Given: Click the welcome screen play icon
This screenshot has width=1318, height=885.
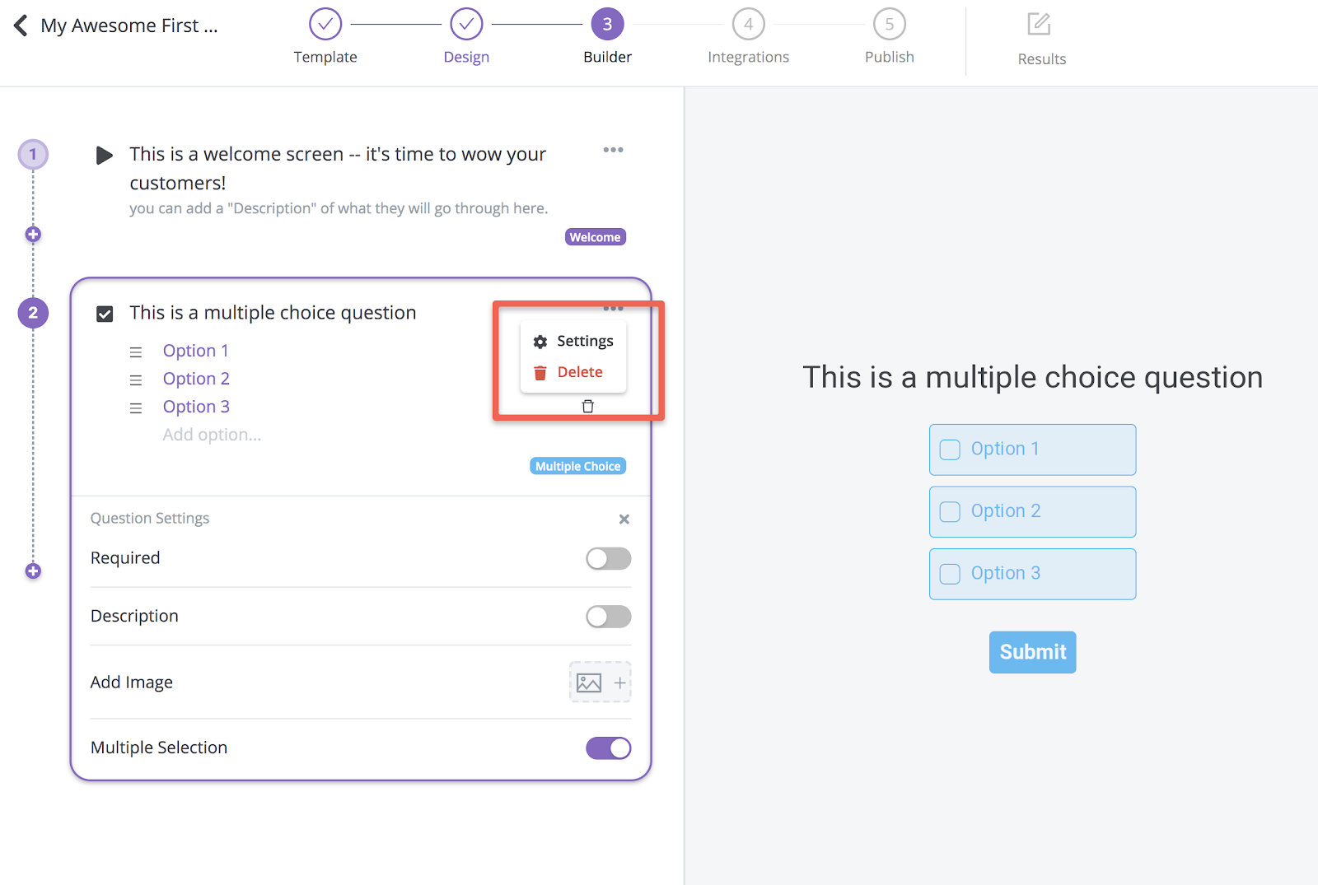Looking at the screenshot, I should (104, 155).
